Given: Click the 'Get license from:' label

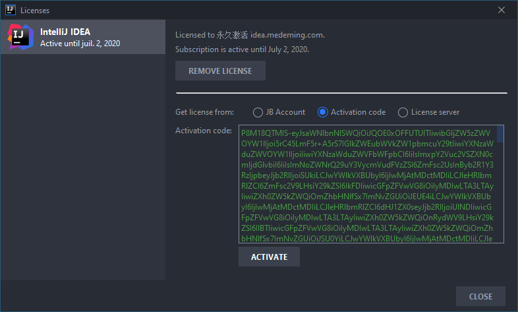Looking at the screenshot, I should (x=204, y=112).
